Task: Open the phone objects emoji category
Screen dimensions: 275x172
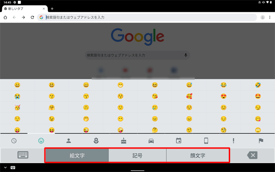Action: [x=206, y=141]
